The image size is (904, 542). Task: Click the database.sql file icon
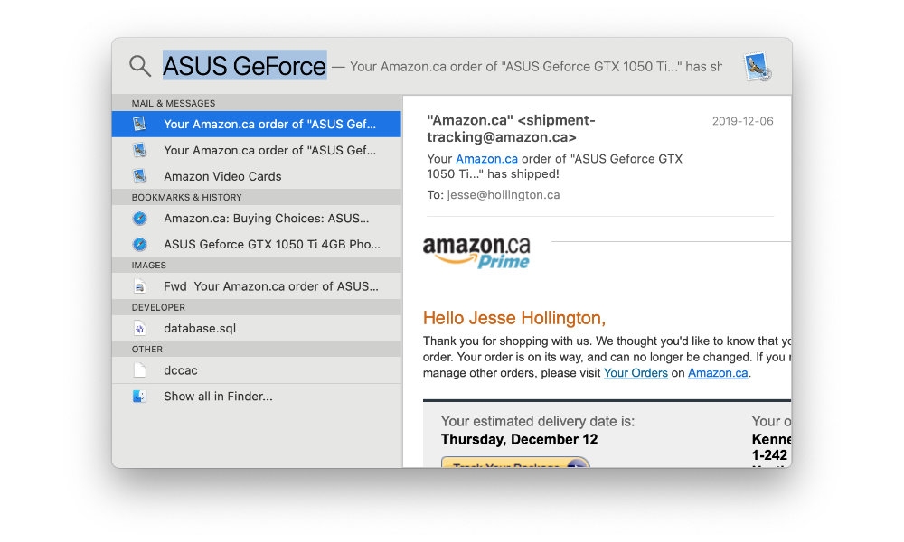click(139, 329)
